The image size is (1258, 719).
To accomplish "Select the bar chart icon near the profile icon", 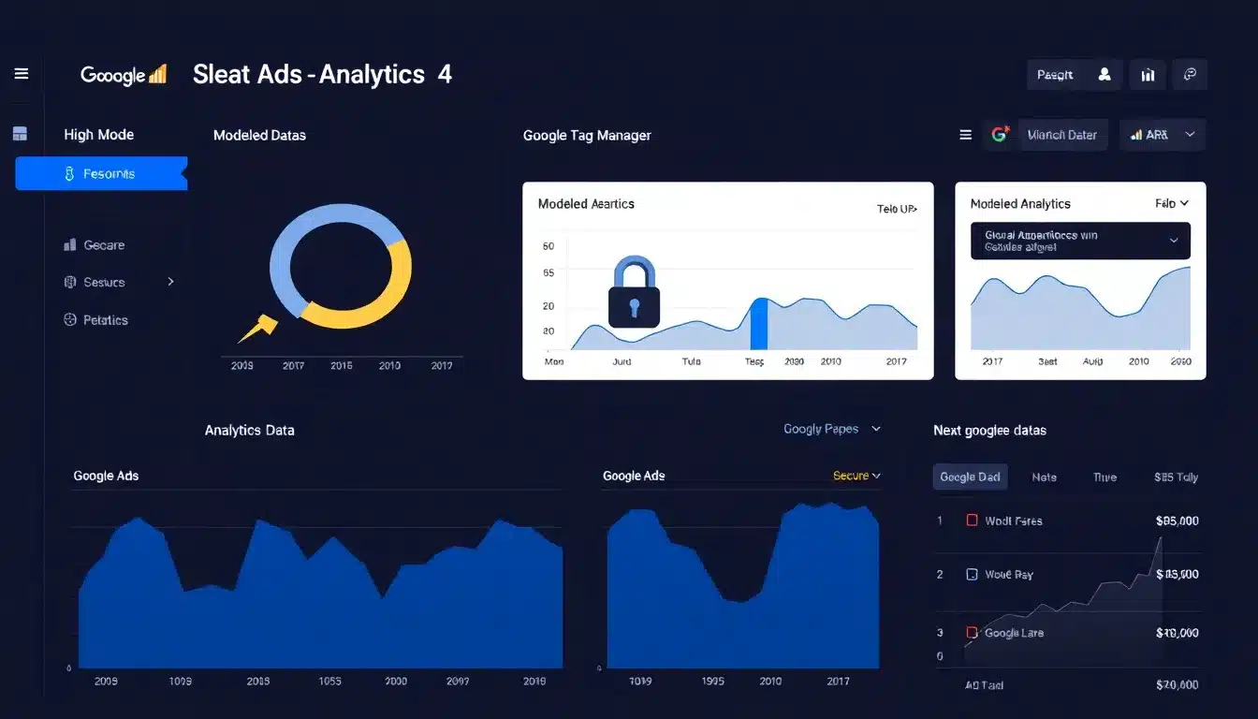I will (x=1148, y=74).
